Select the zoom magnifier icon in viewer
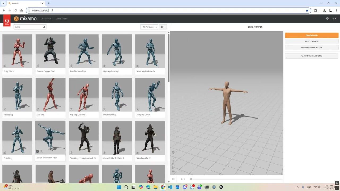This screenshot has width=340, height=191. click(x=173, y=164)
